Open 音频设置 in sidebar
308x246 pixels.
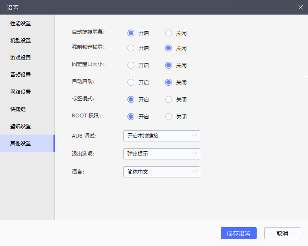tap(21, 75)
